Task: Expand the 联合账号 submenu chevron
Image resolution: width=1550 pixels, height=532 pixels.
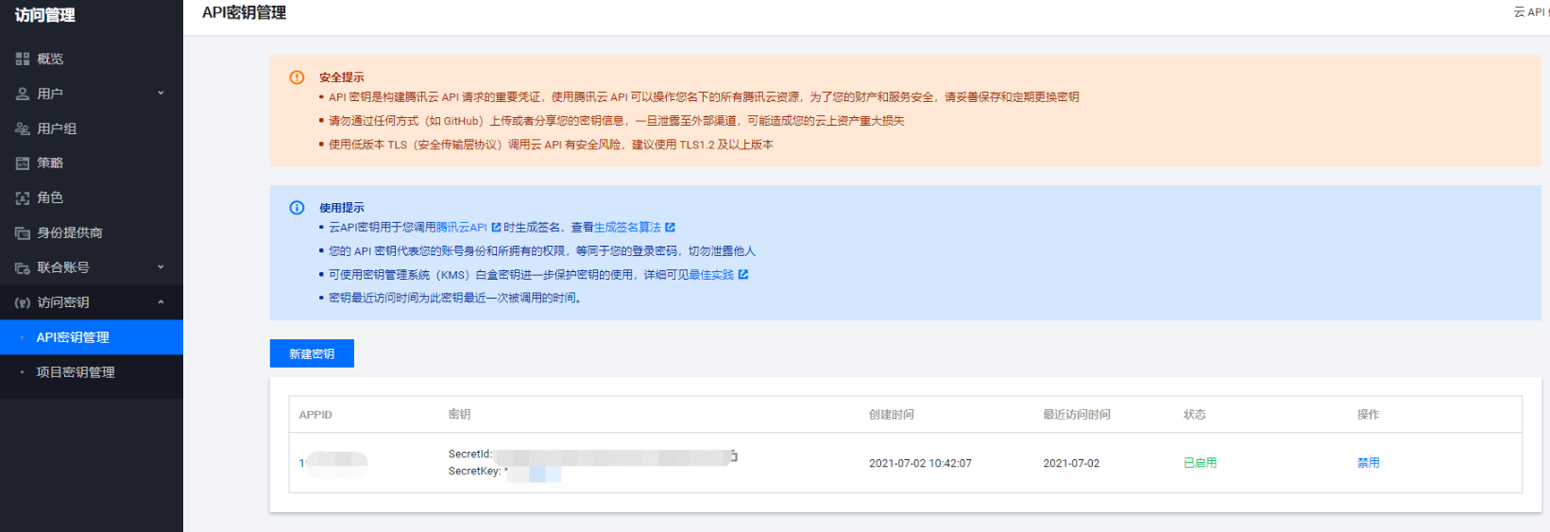Action: coord(161,267)
